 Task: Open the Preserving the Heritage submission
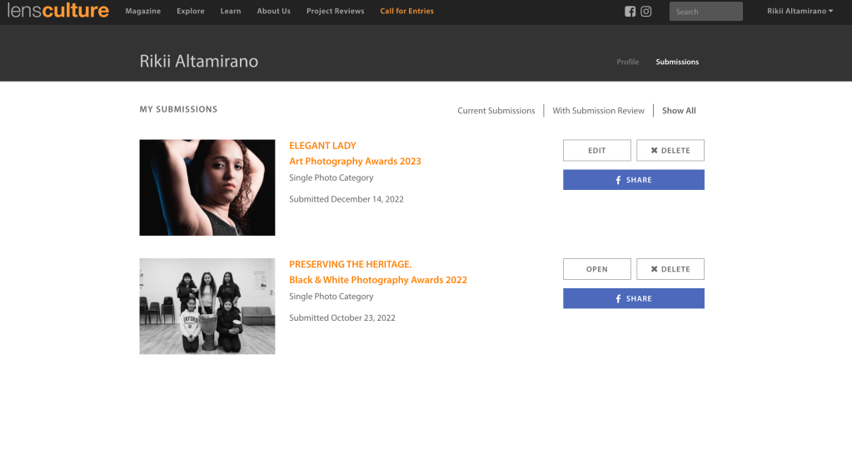point(596,269)
